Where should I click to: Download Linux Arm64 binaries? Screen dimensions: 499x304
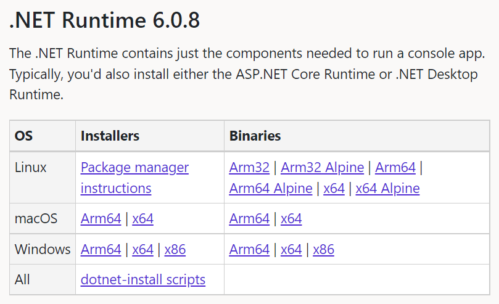point(395,168)
